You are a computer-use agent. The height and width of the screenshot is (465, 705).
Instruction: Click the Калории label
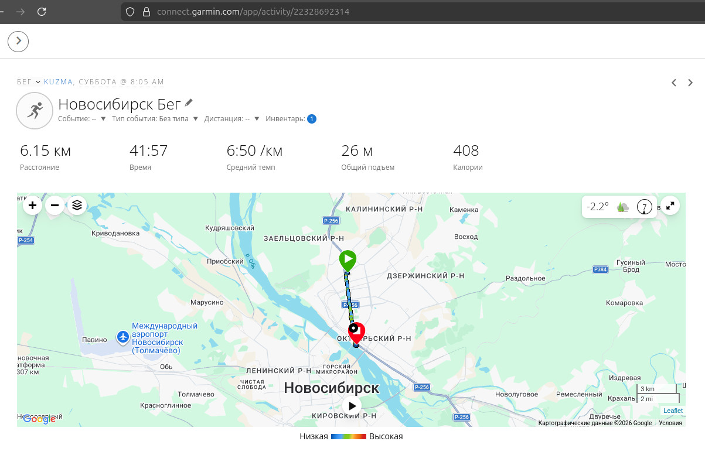point(468,167)
